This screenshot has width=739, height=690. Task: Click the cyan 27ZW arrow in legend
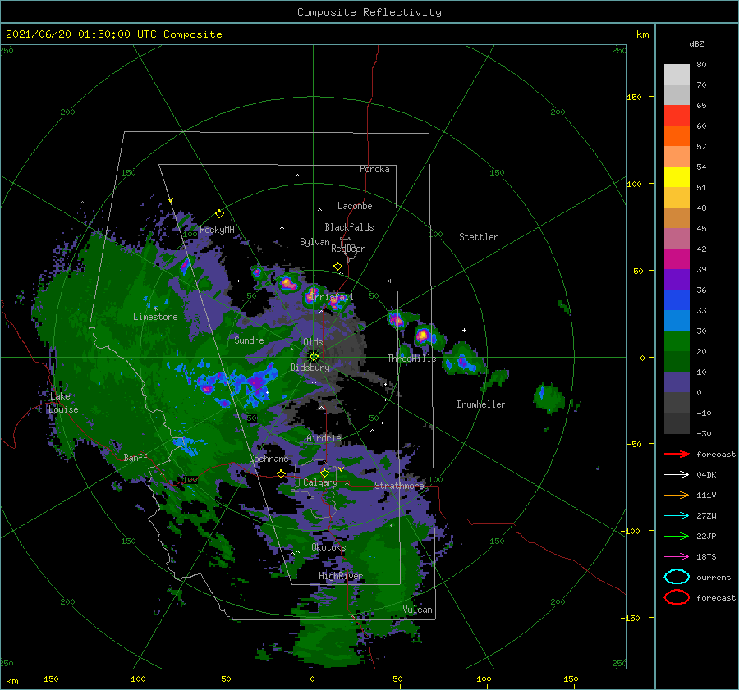[677, 516]
